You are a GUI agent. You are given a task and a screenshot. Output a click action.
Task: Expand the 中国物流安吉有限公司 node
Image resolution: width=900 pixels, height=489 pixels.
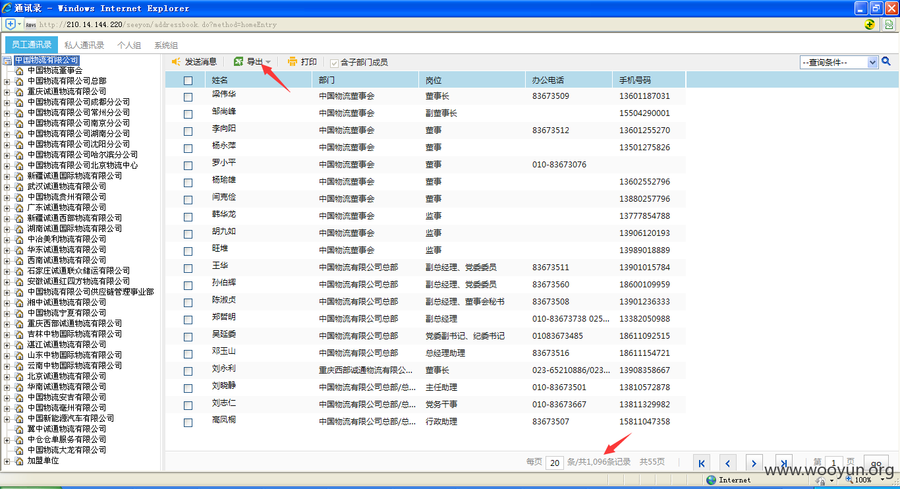(x=7, y=397)
